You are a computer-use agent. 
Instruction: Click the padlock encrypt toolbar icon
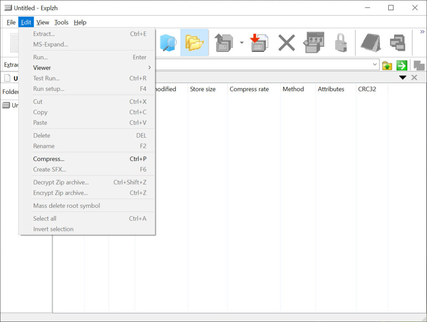341,43
